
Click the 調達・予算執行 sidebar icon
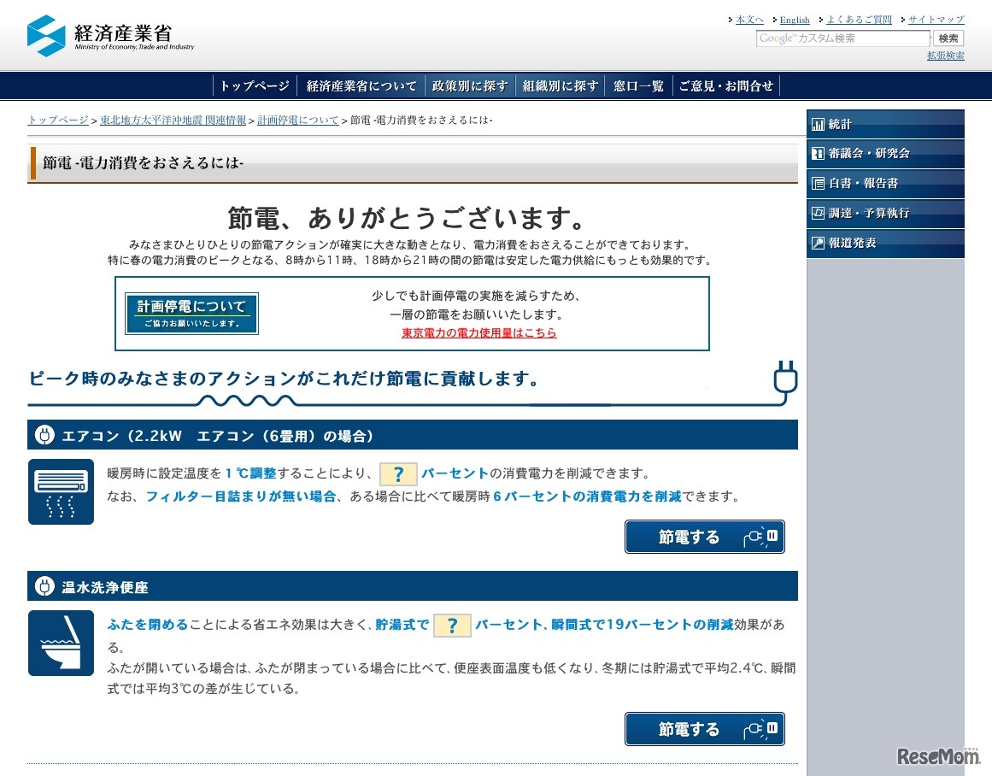(819, 213)
